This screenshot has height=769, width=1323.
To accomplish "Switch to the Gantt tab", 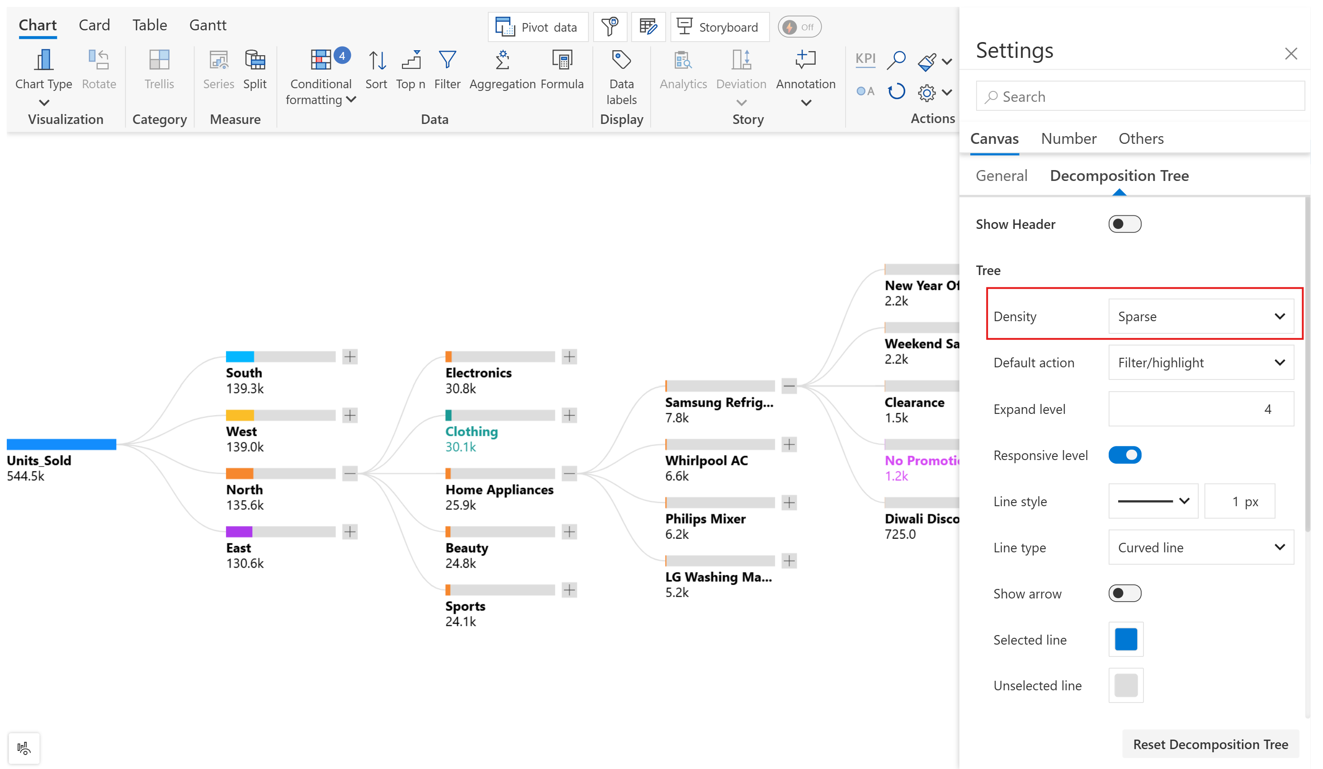I will pos(208,25).
